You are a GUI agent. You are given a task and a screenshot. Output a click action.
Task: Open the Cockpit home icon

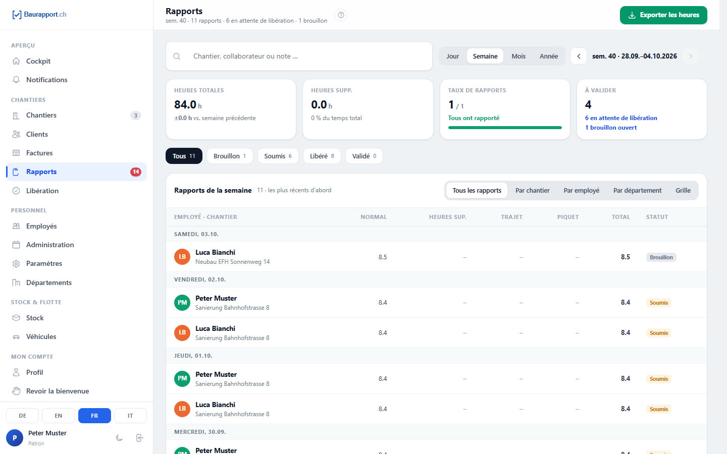(16, 61)
